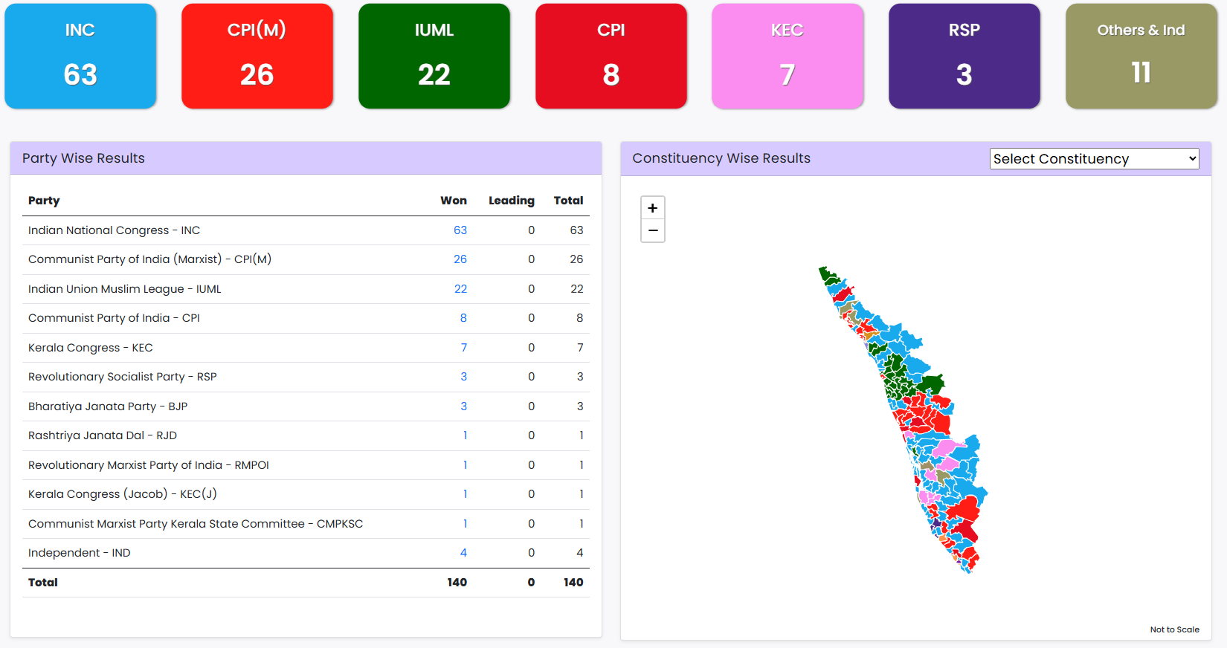Click the 'Not to Scale' map note
1227x648 pixels.
tap(1175, 629)
